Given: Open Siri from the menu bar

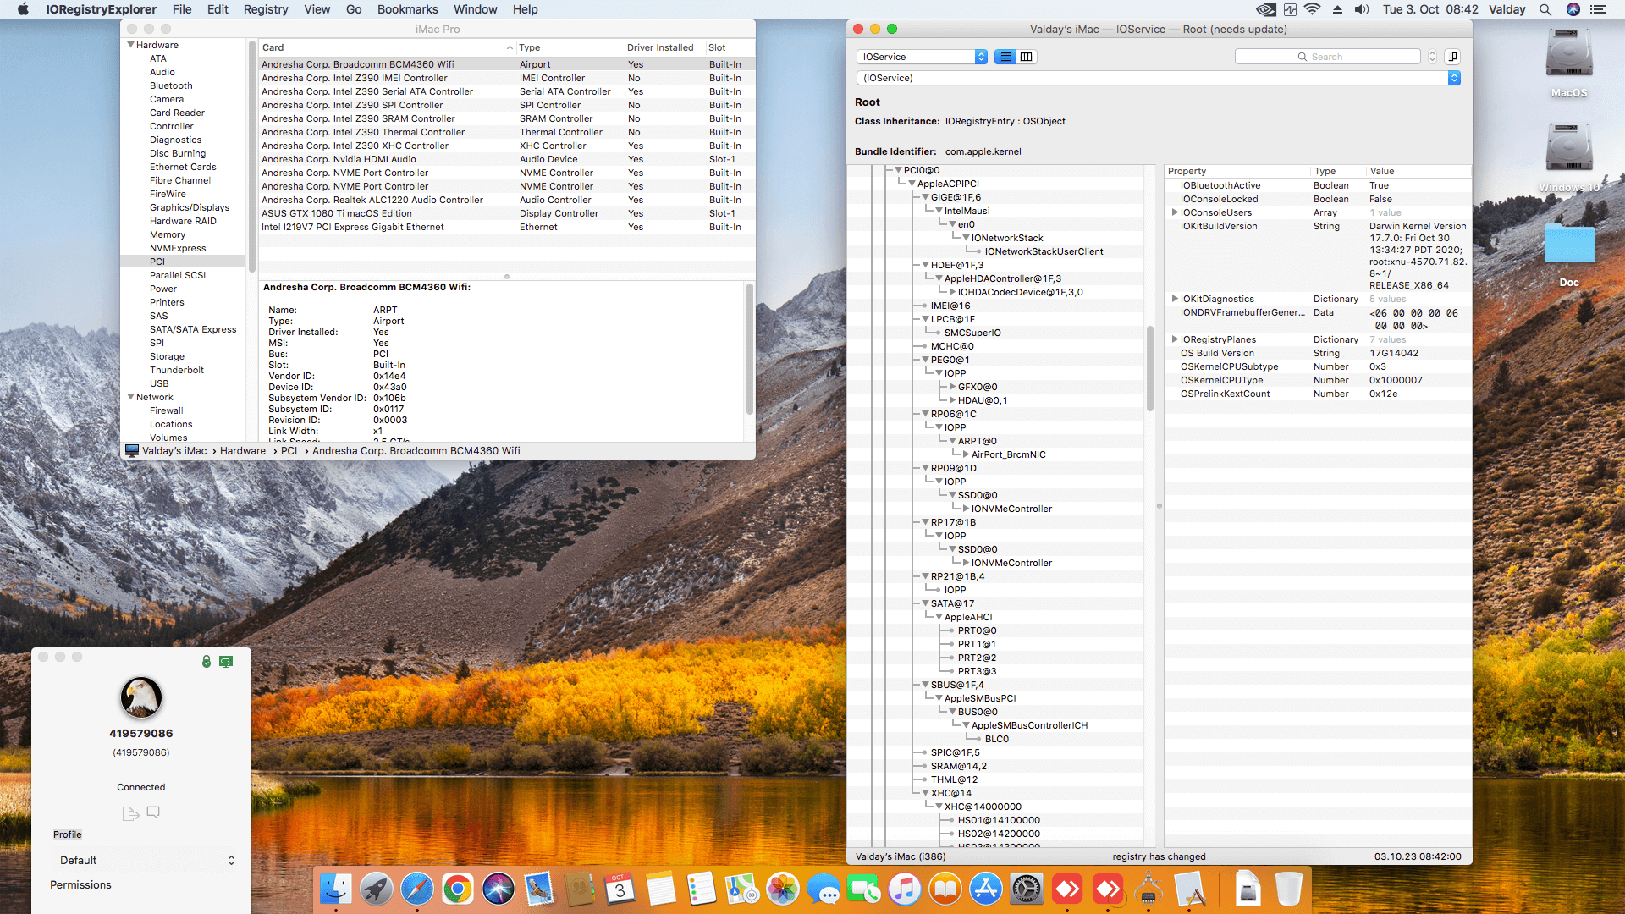Looking at the screenshot, I should click(x=1573, y=9).
